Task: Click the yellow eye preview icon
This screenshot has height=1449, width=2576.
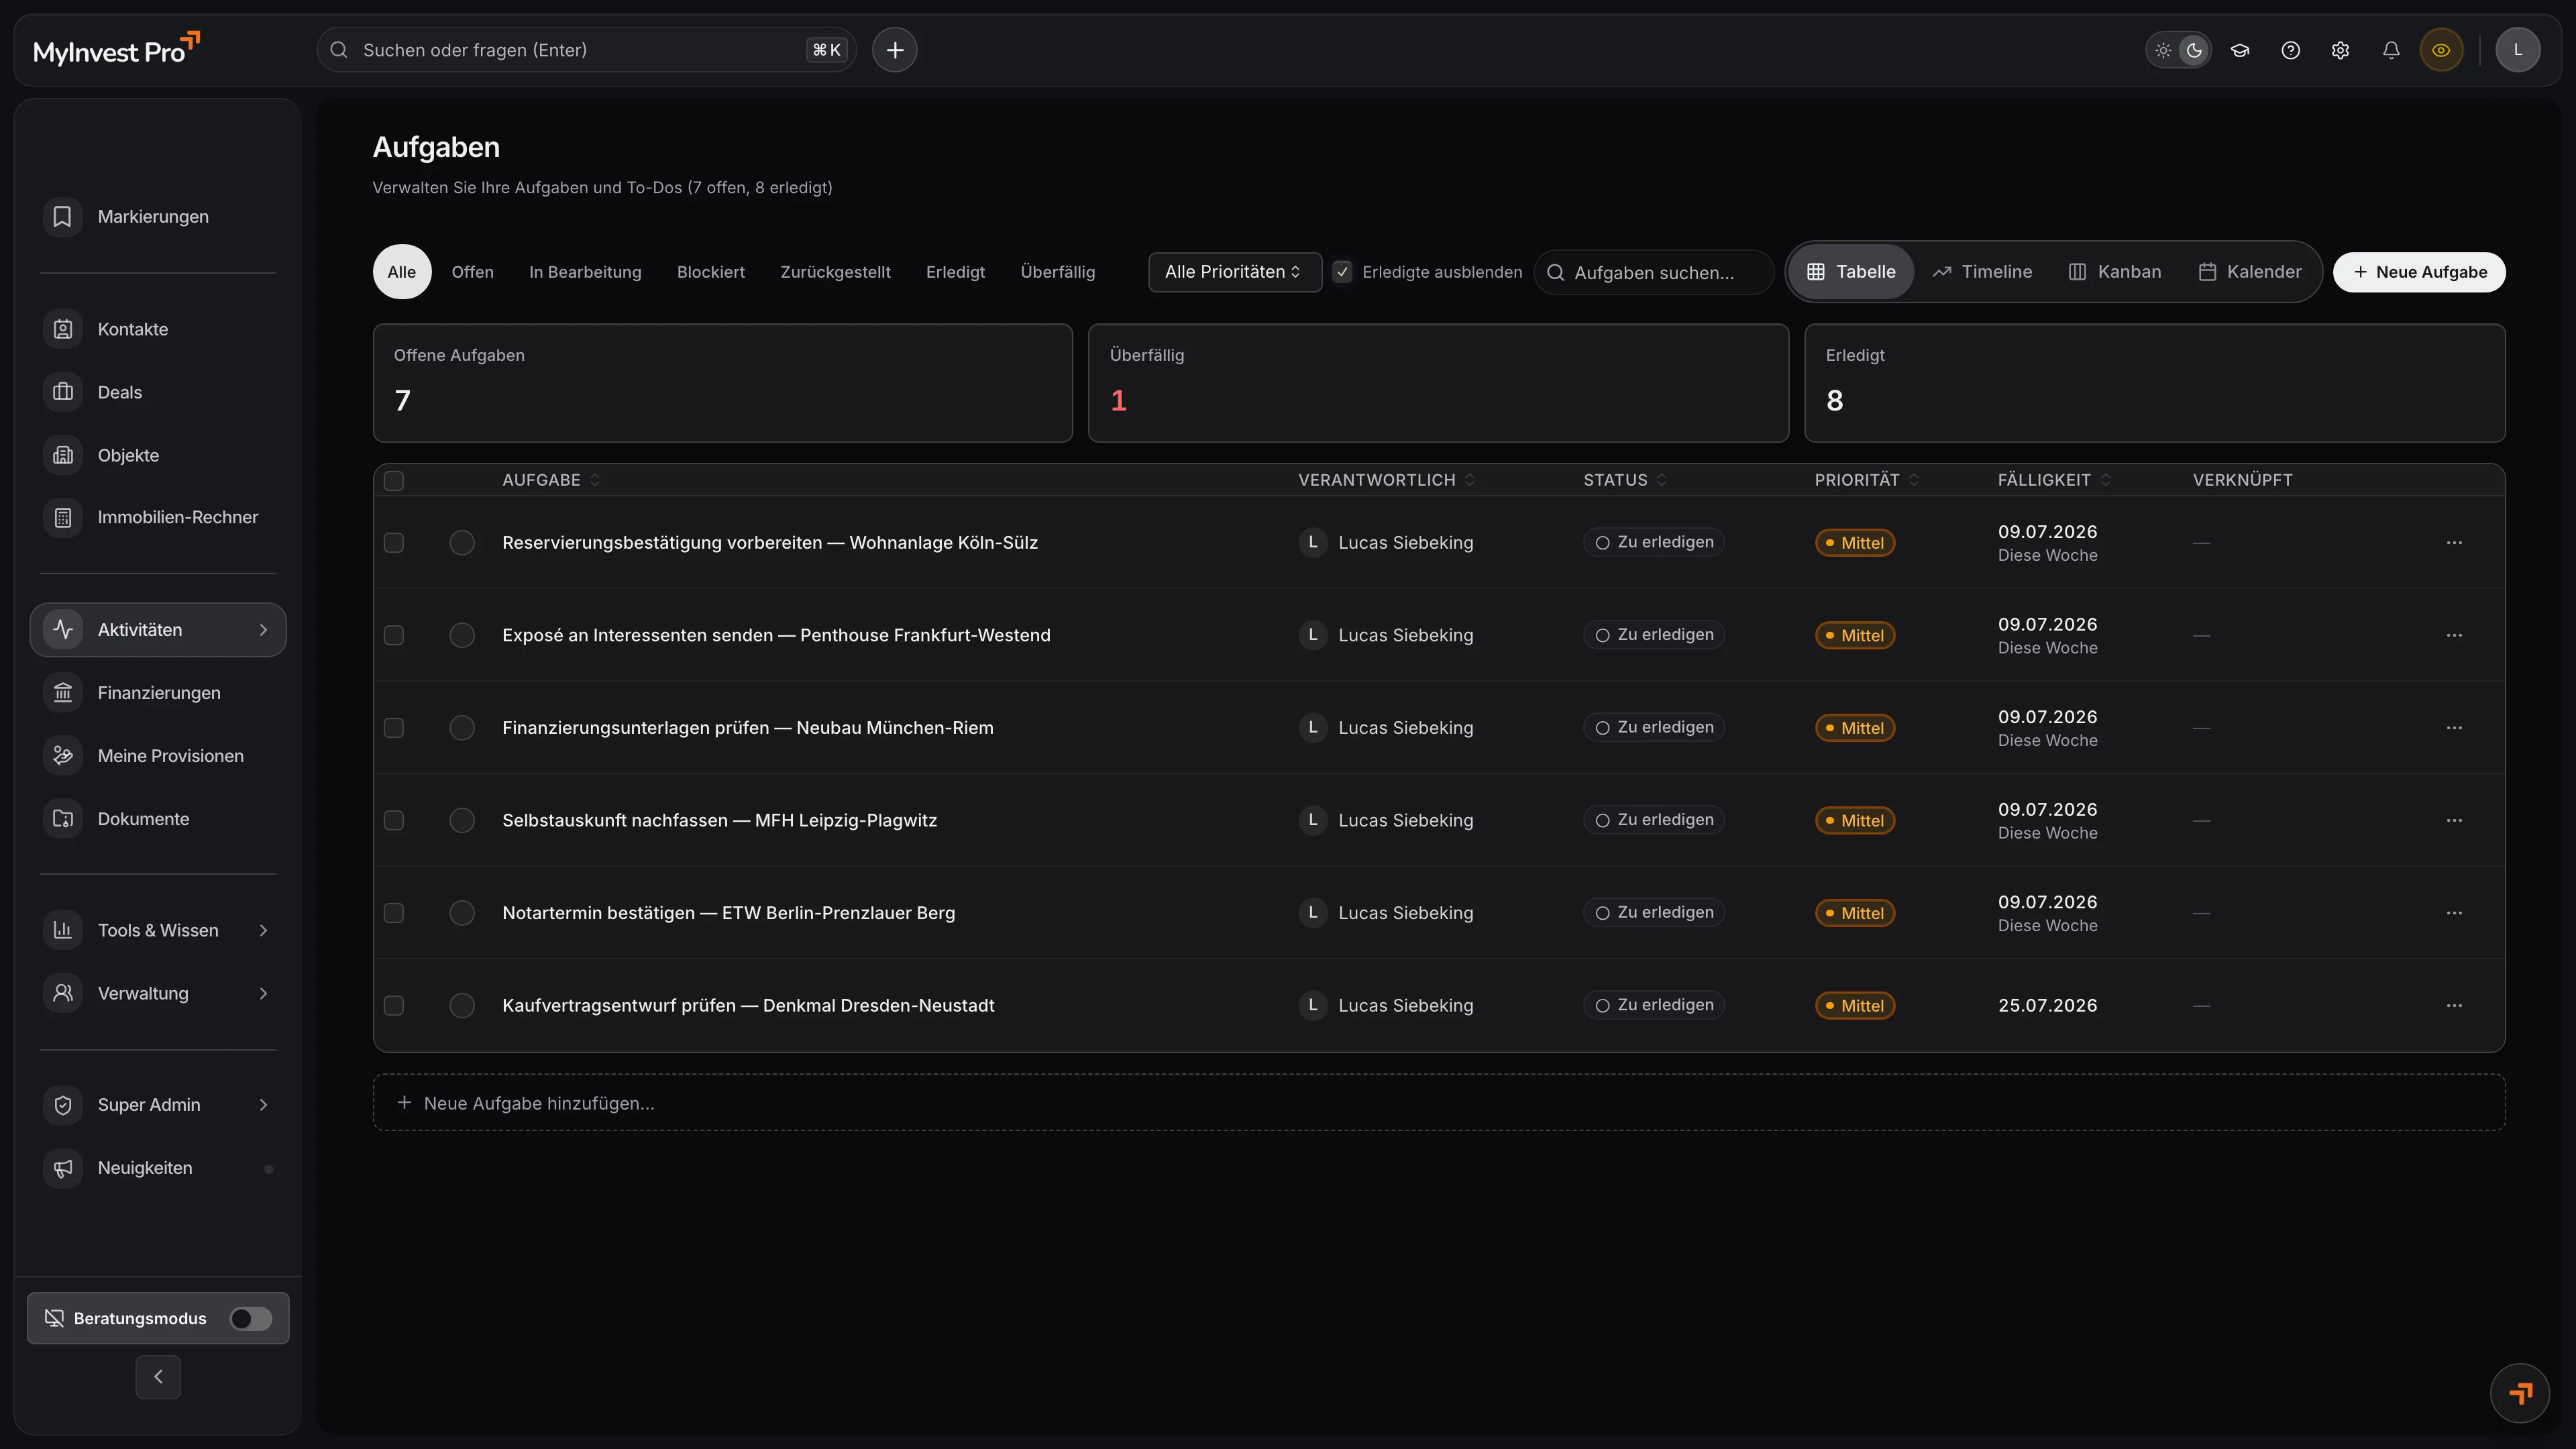Action: click(x=2441, y=50)
